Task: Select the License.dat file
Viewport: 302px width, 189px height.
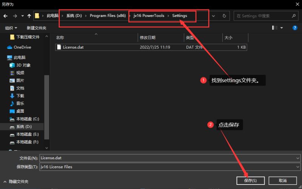Action: tap(151, 47)
